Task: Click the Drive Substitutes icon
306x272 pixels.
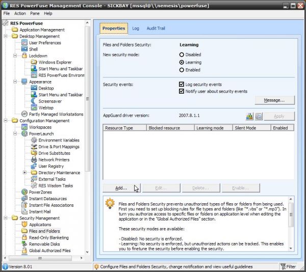Action: [x=34, y=153]
